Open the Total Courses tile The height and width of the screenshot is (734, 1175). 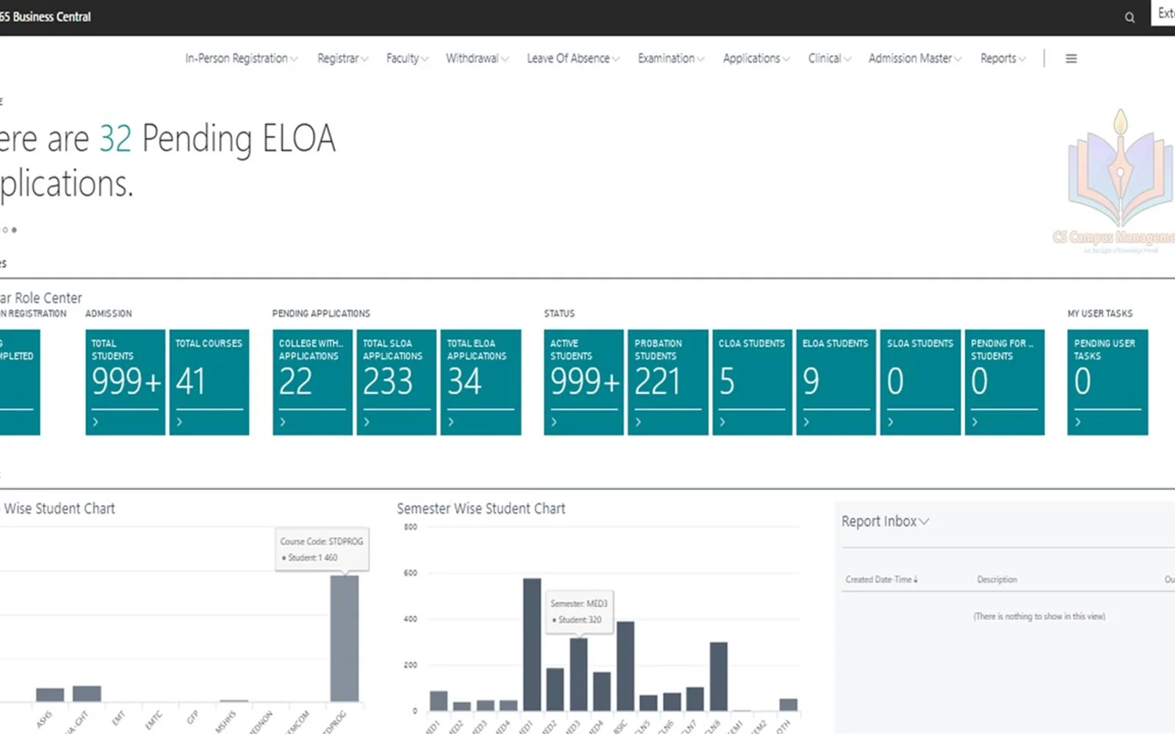pyautogui.click(x=209, y=382)
